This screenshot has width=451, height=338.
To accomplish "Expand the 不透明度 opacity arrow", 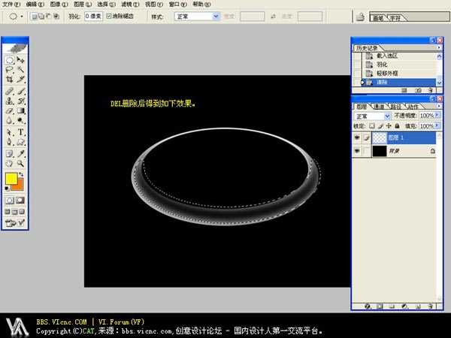I will pyautogui.click(x=437, y=116).
